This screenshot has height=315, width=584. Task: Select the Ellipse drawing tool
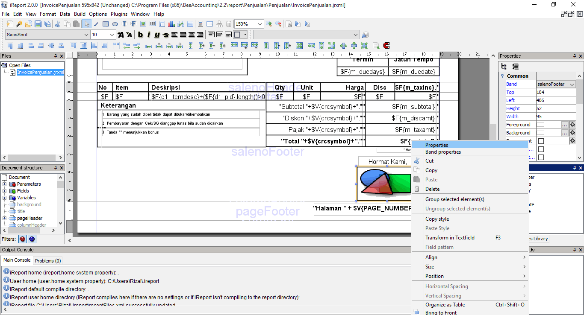(x=115, y=24)
